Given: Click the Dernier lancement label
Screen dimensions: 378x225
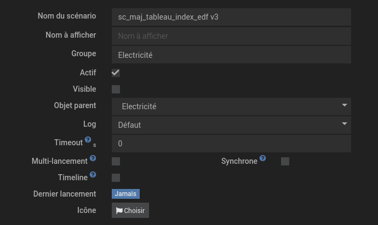Looking at the screenshot, I should (65, 194).
